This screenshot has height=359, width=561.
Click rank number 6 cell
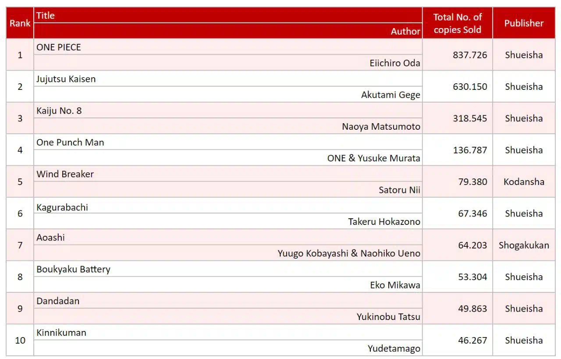click(x=20, y=213)
